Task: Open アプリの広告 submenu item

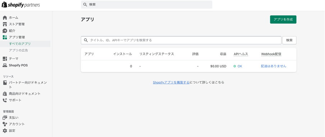Action: click(18, 50)
